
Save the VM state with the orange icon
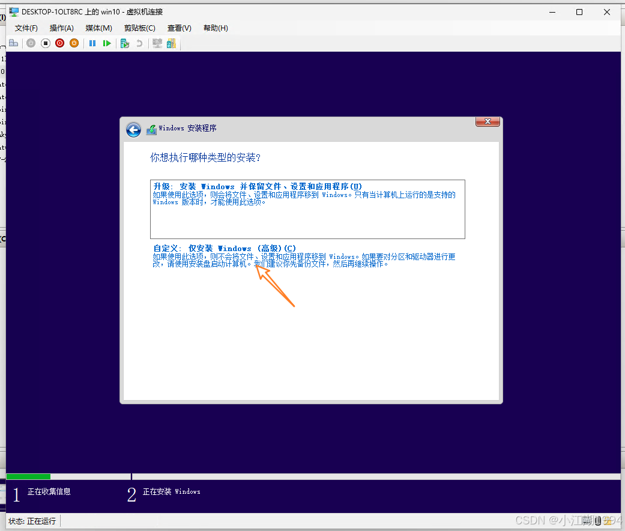coord(74,43)
